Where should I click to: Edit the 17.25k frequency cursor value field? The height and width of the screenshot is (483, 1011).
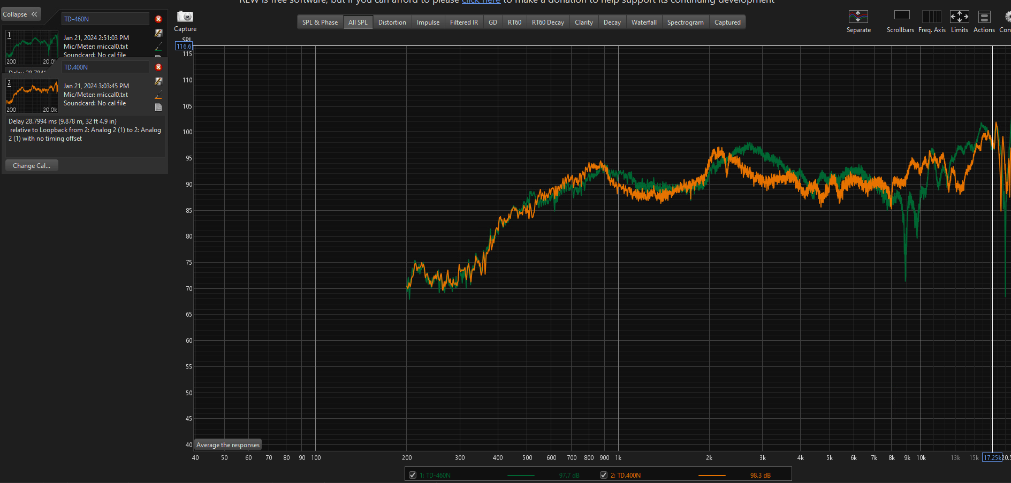coord(992,458)
